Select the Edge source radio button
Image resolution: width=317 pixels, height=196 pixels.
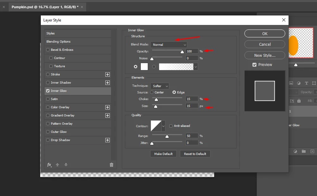coord(174,92)
